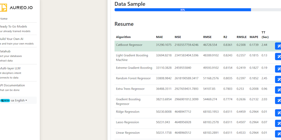
Task: Open Build Your Own AI section
Action: click(12, 39)
